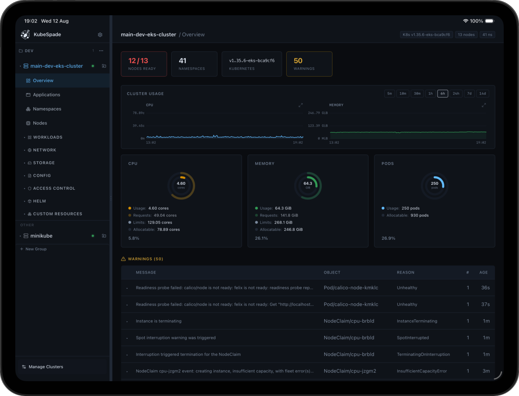
Task: Click the 13 nodes badge in header
Action: click(x=466, y=35)
